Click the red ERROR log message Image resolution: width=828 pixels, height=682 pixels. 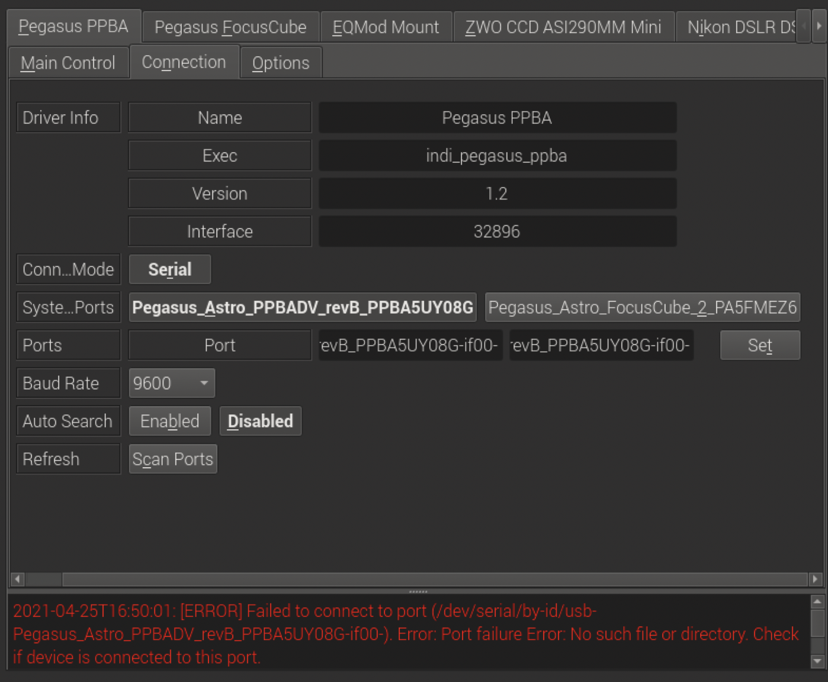(x=406, y=634)
